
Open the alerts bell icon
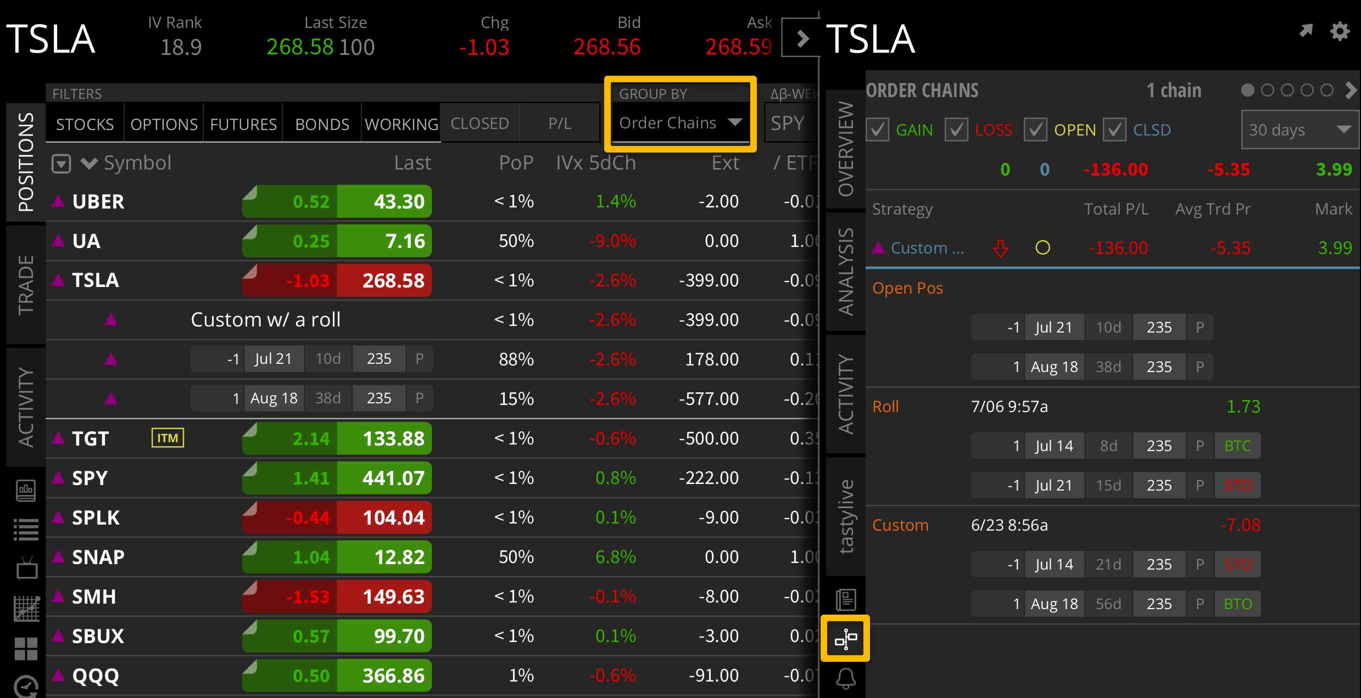click(845, 679)
